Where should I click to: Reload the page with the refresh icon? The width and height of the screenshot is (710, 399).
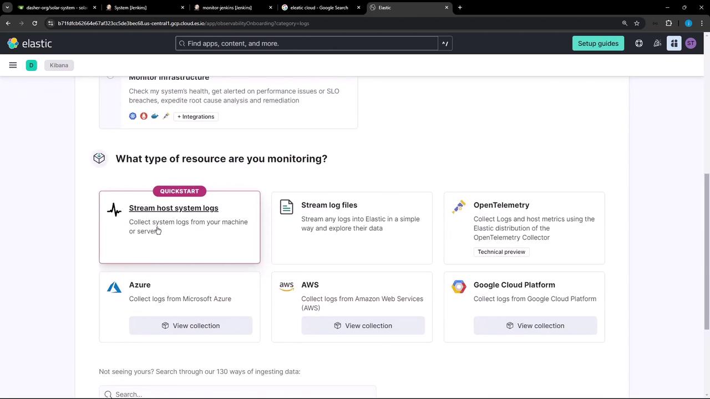(34, 23)
